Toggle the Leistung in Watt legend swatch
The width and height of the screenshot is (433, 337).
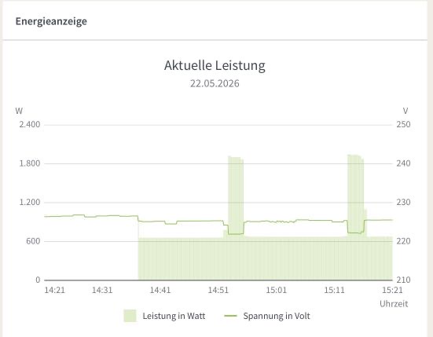pos(130,316)
